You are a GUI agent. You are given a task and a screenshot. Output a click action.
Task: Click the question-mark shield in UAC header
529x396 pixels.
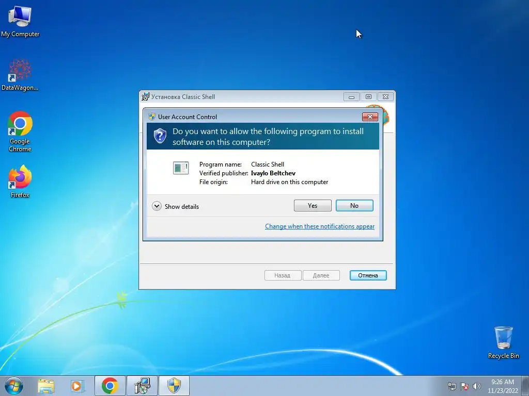tap(160, 136)
